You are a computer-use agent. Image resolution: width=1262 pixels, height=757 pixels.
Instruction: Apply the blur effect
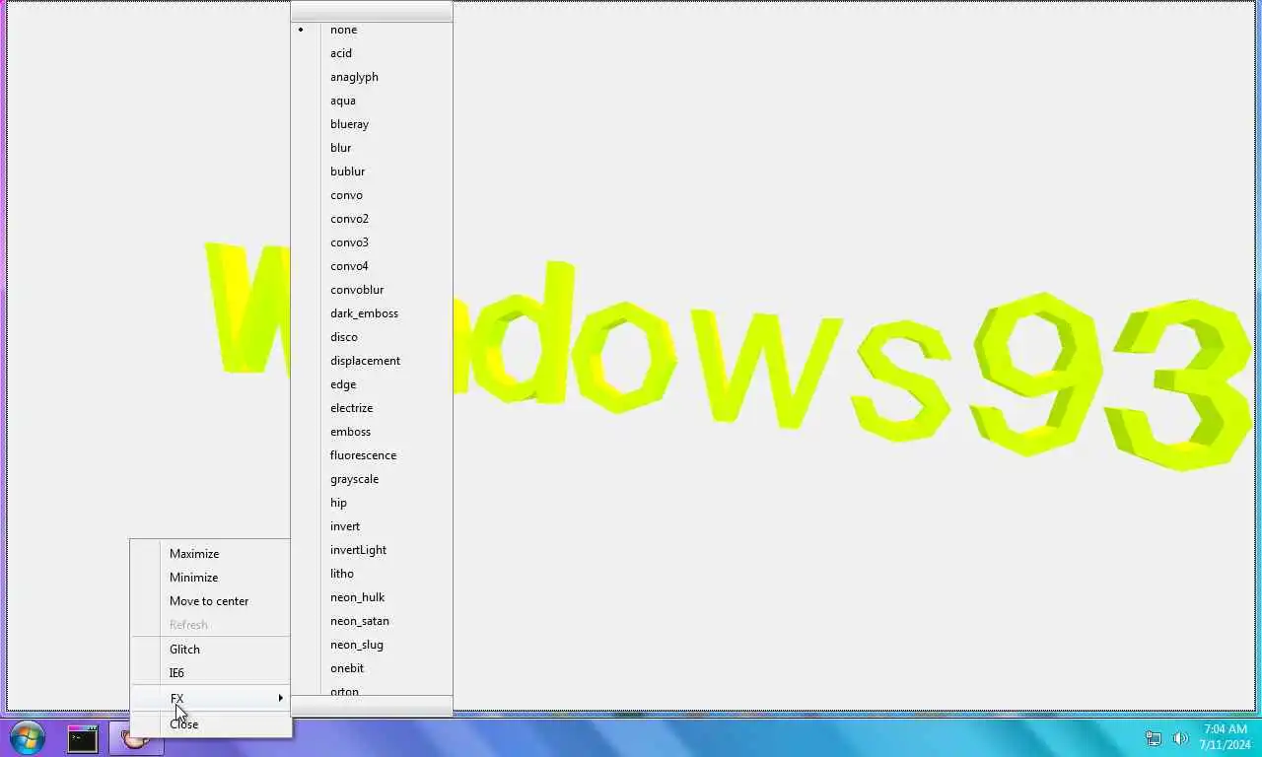coord(373,148)
